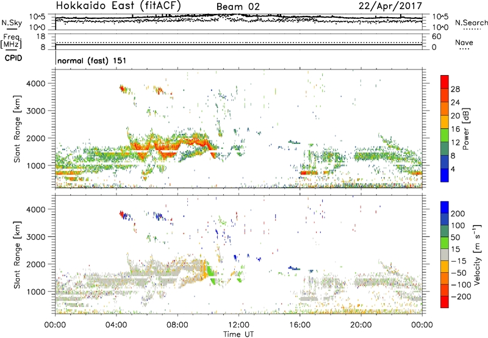Click the 3000 km tick on power panel

[35, 111]
